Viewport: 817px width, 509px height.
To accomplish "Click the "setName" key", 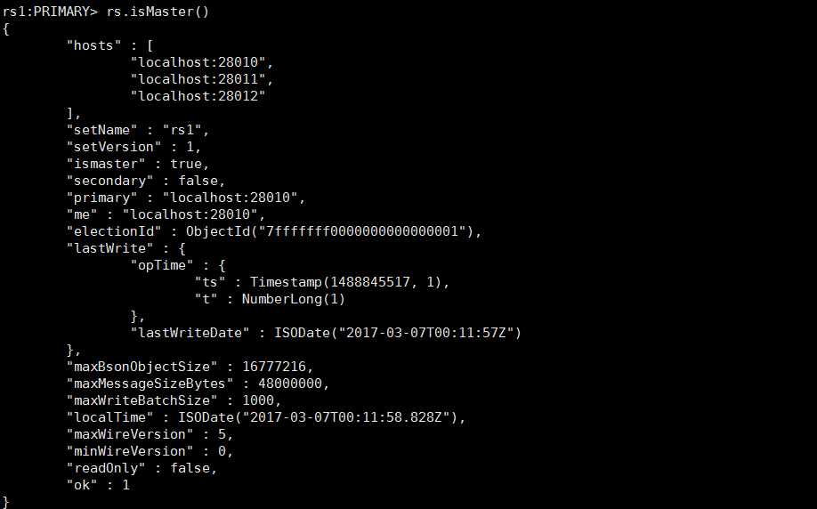I will coord(101,130).
